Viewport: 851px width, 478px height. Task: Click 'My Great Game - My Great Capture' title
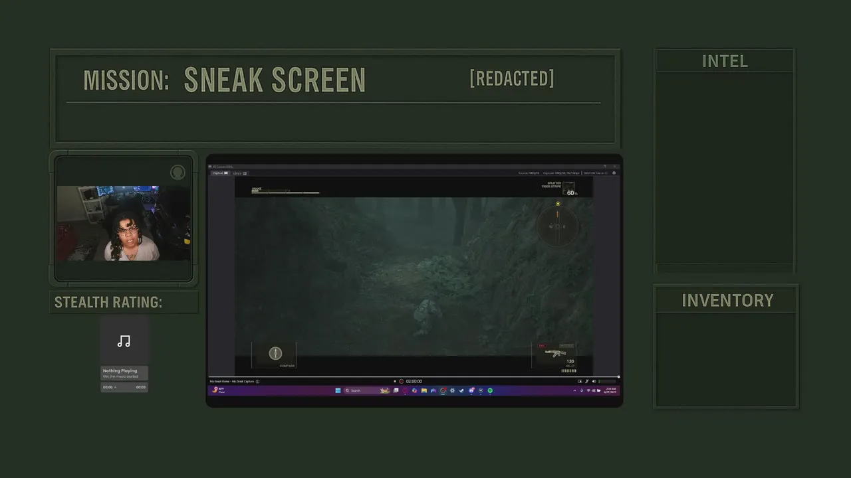pos(232,381)
